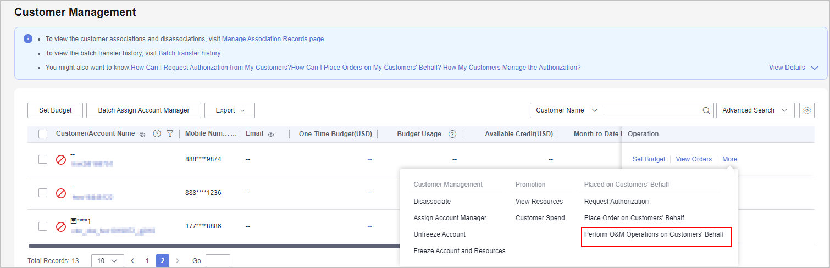The height and width of the screenshot is (268, 830).
Task: Choose Perform O&M Operations on Customers' Behalf
Action: [654, 235]
